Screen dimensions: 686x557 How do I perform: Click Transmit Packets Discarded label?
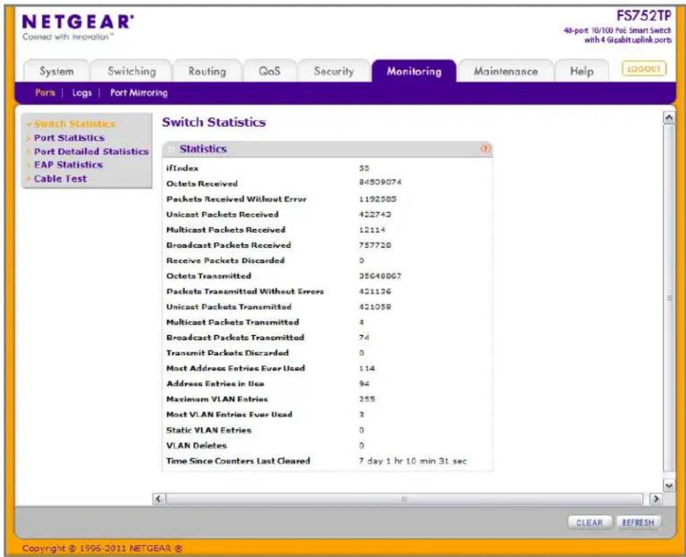(x=227, y=352)
